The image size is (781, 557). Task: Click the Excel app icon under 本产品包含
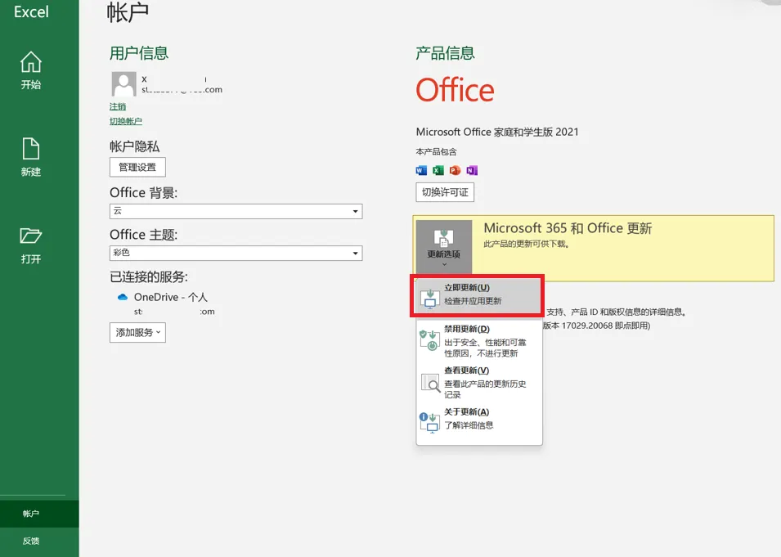click(x=438, y=170)
